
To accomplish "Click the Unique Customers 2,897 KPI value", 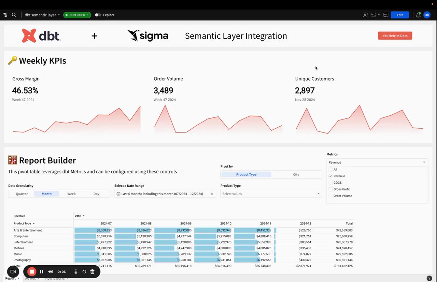I will pyautogui.click(x=305, y=90).
